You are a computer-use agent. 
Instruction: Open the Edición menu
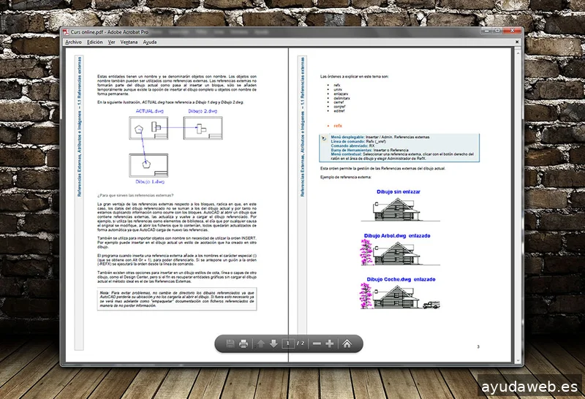95,42
